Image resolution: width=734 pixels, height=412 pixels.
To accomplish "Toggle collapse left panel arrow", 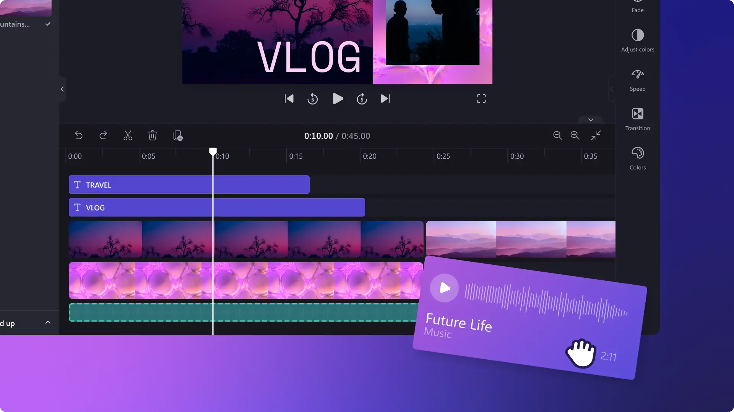I will pos(62,89).
